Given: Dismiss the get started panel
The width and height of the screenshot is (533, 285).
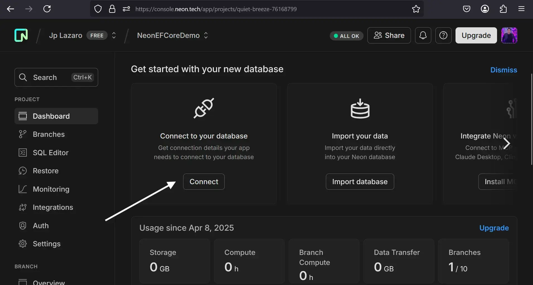Looking at the screenshot, I should [503, 70].
